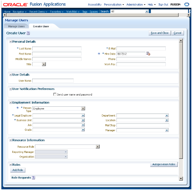Click the Hire Date help question icon
This screenshot has height=190, width=192.
pyautogui.click(x=99, y=54)
